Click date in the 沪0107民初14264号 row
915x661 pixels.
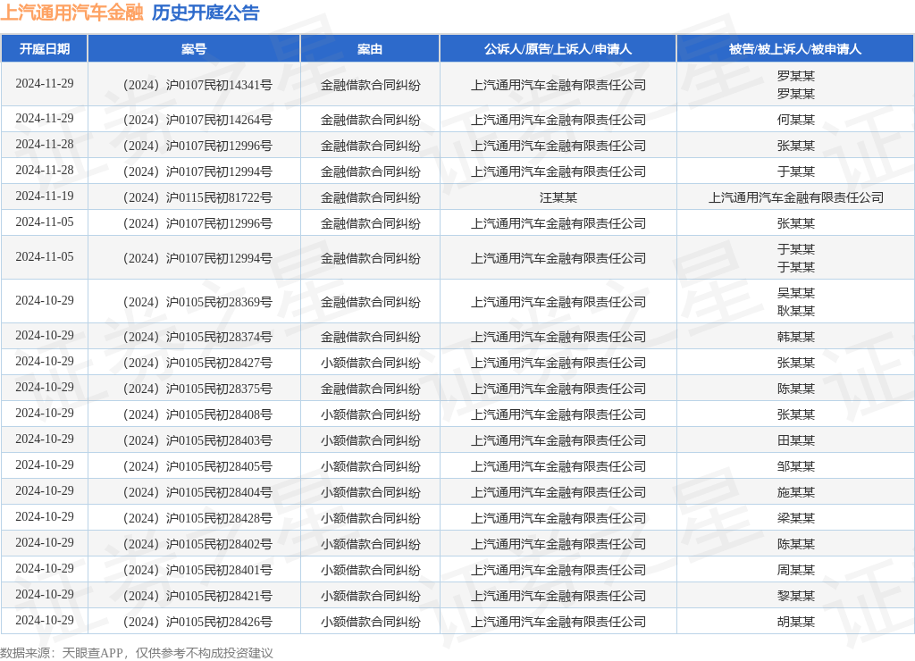45,119
